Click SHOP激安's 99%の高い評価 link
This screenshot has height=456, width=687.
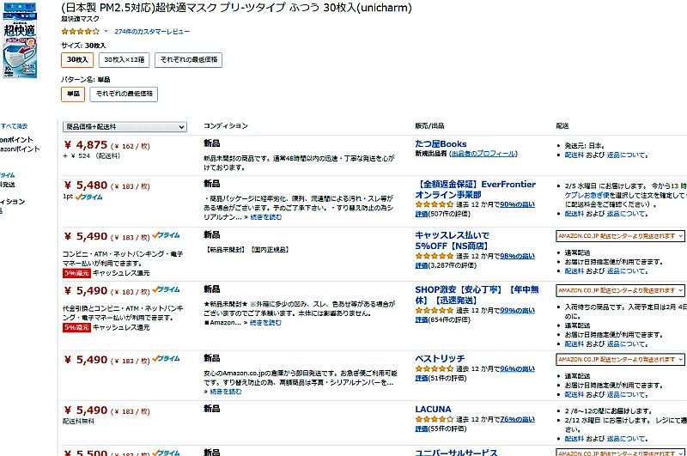click(x=517, y=311)
